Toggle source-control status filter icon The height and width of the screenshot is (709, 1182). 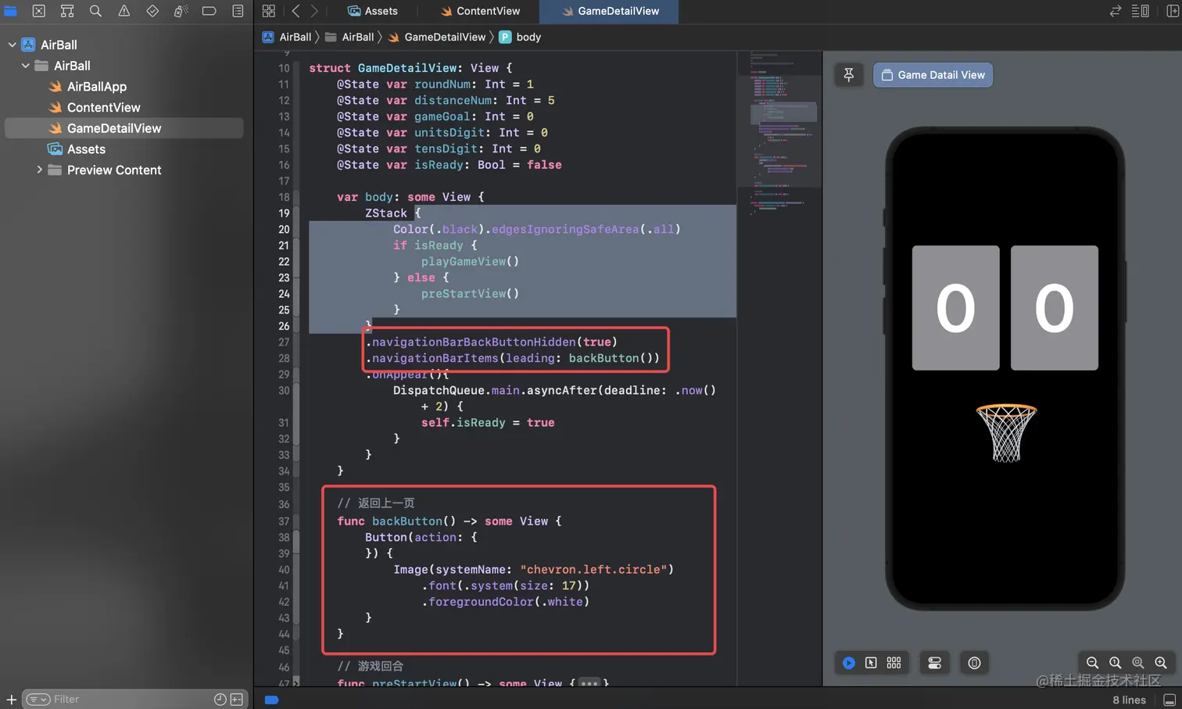point(237,699)
